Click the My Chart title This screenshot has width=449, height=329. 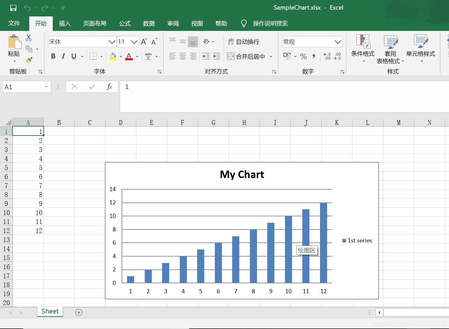[242, 174]
